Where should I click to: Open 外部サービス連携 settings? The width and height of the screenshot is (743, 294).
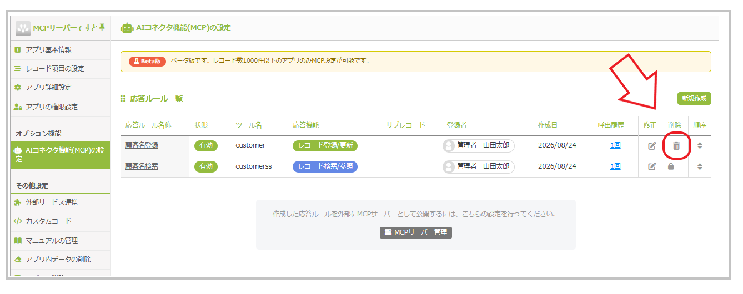click(60, 202)
